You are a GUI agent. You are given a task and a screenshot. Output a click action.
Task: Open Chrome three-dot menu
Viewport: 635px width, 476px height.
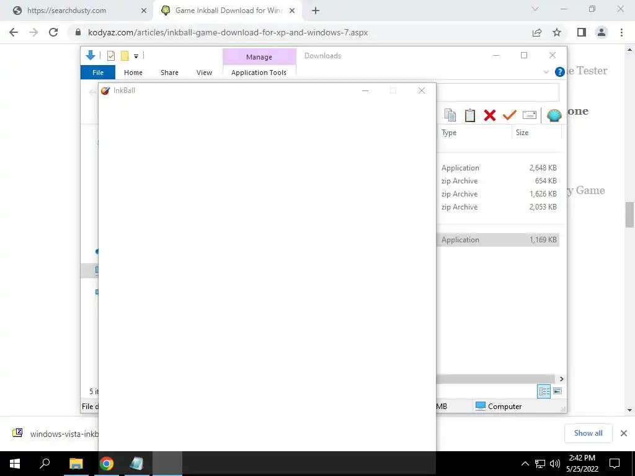pos(621,32)
